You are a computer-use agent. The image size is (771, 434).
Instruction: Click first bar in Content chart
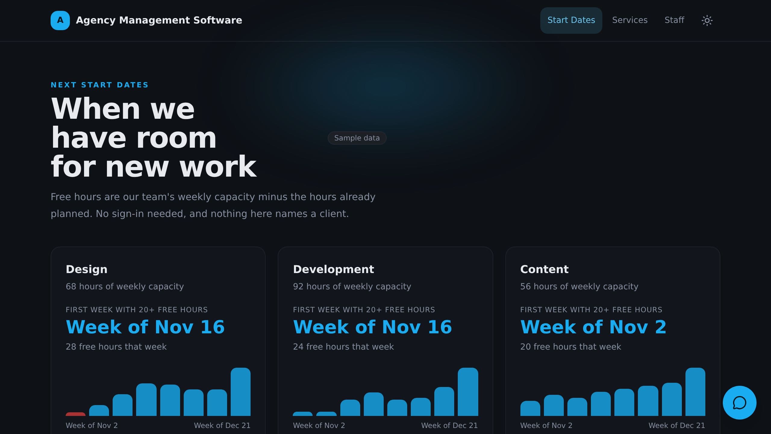coord(530,408)
